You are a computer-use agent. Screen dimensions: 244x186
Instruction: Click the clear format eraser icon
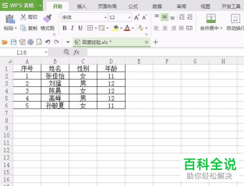[141, 28]
